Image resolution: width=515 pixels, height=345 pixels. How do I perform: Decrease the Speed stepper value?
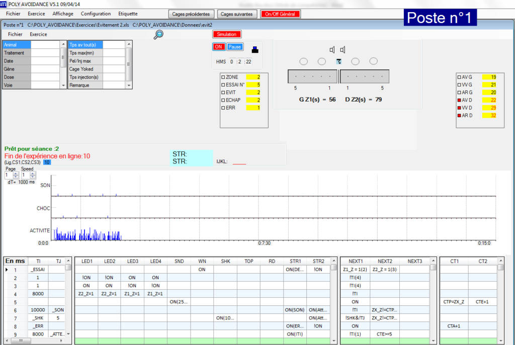pyautogui.click(x=33, y=177)
